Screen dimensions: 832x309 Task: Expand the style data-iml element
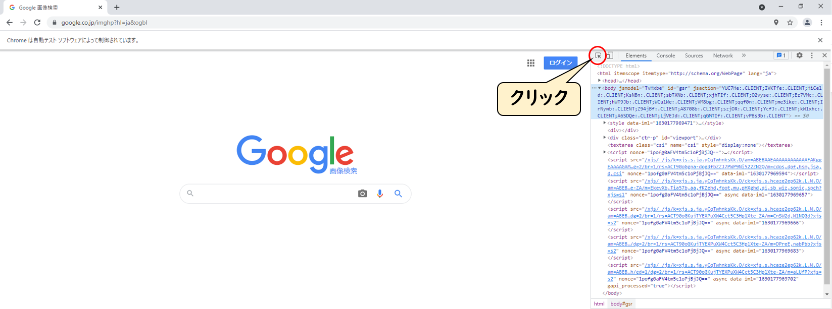tap(605, 123)
